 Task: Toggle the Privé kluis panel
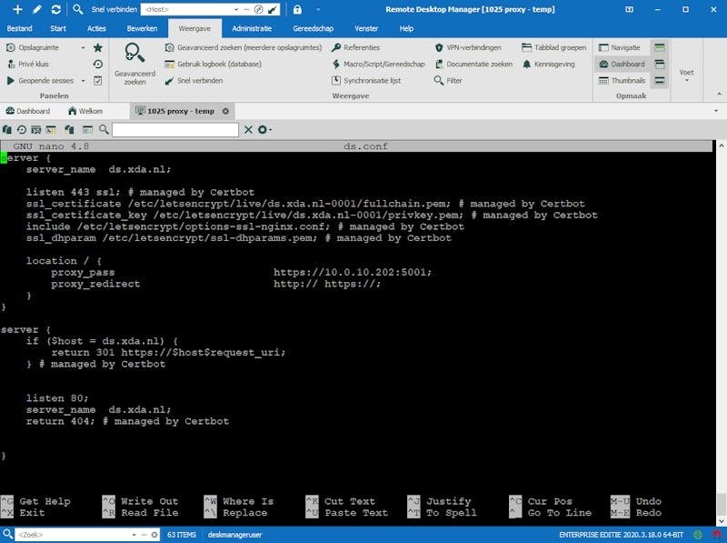(x=28, y=64)
